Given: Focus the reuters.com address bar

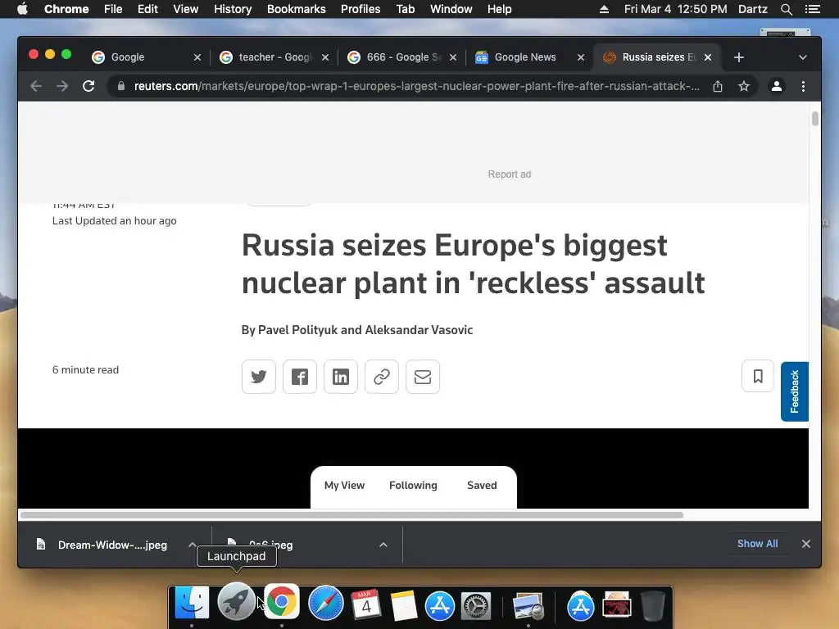Looking at the screenshot, I should tap(416, 86).
